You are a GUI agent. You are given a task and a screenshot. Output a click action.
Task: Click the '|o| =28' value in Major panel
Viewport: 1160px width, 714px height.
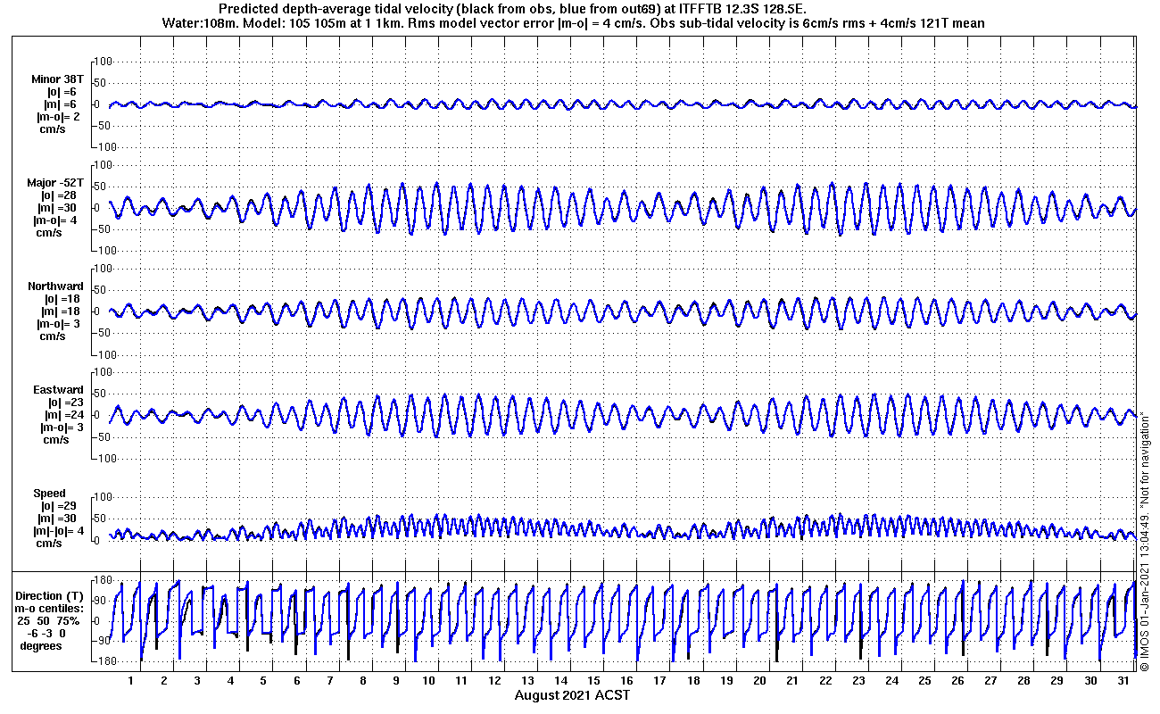click(59, 195)
